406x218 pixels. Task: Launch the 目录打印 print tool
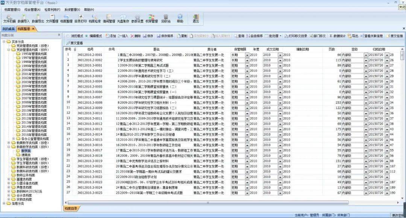pyautogui.click(x=80, y=19)
